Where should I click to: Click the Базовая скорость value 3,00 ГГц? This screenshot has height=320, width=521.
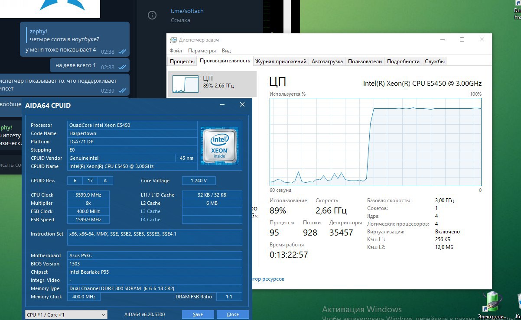pos(445,200)
